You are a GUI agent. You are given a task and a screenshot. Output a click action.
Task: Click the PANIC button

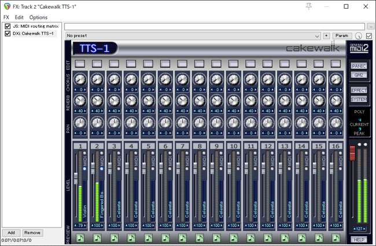tap(359, 66)
